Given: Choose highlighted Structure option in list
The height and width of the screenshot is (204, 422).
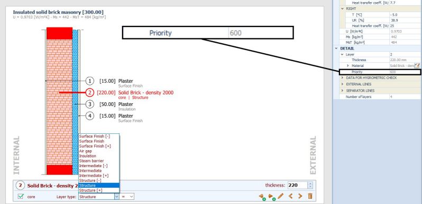Looking at the screenshot, I should coord(99,186).
